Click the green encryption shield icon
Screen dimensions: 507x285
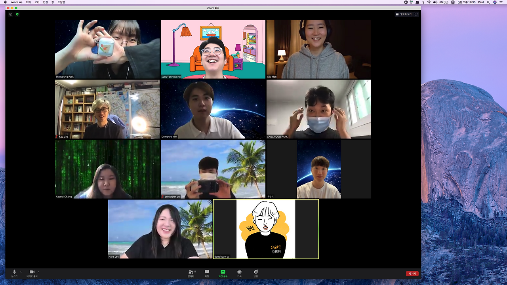(17, 14)
